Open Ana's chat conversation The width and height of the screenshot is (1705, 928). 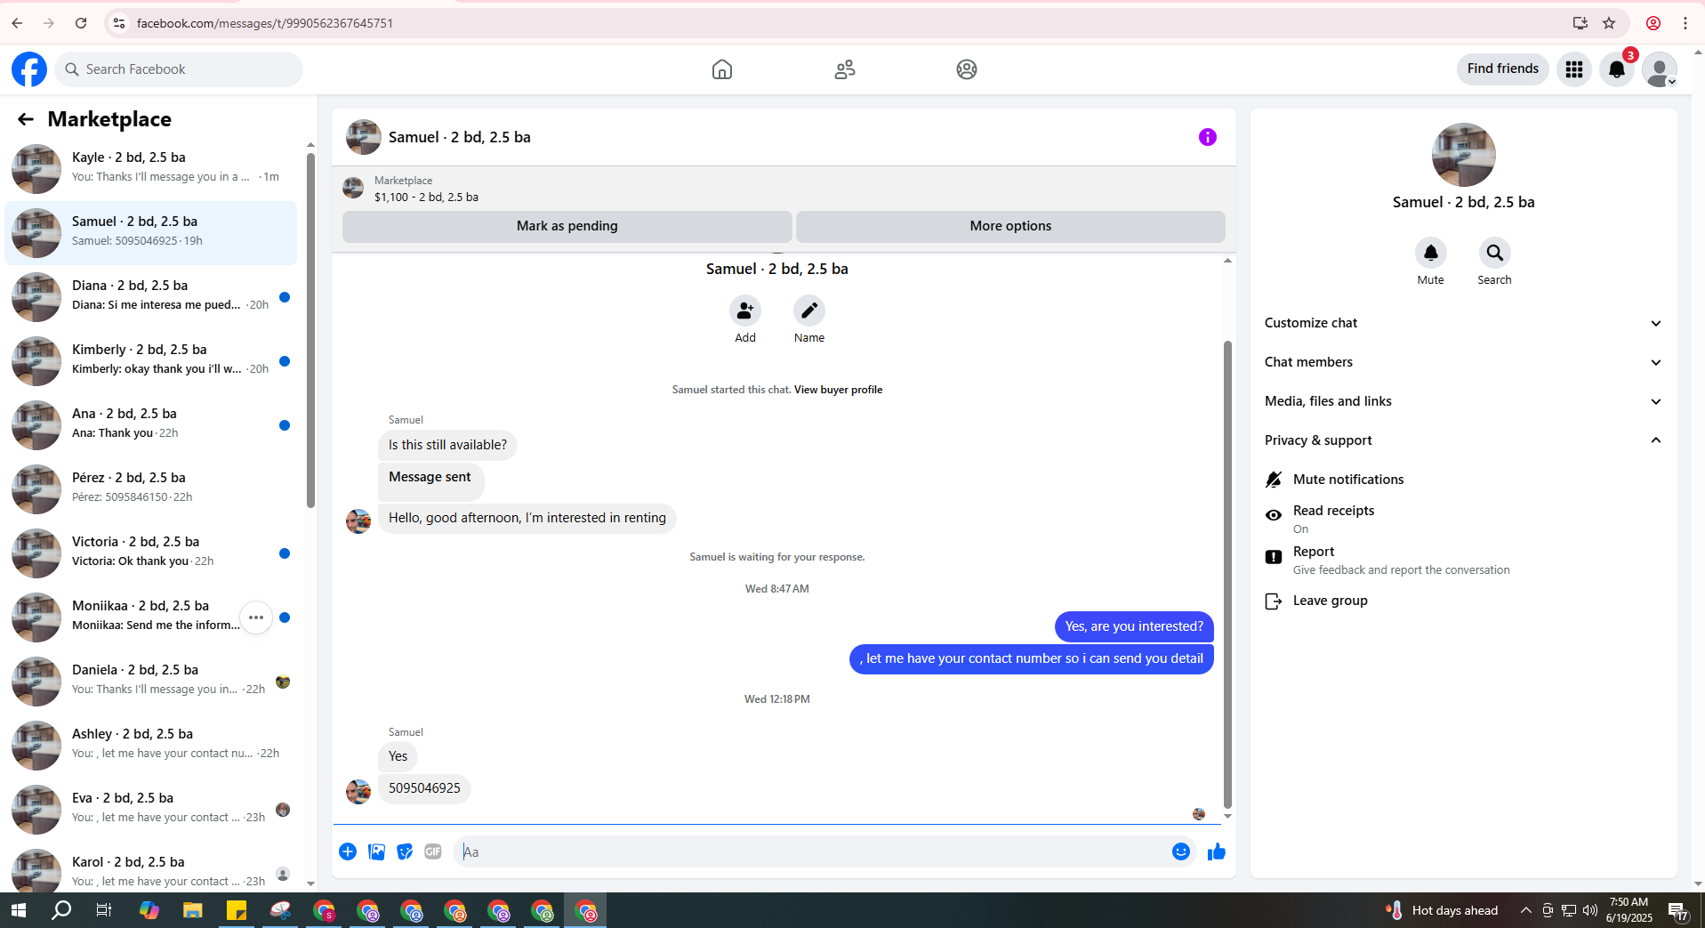tap(151, 424)
